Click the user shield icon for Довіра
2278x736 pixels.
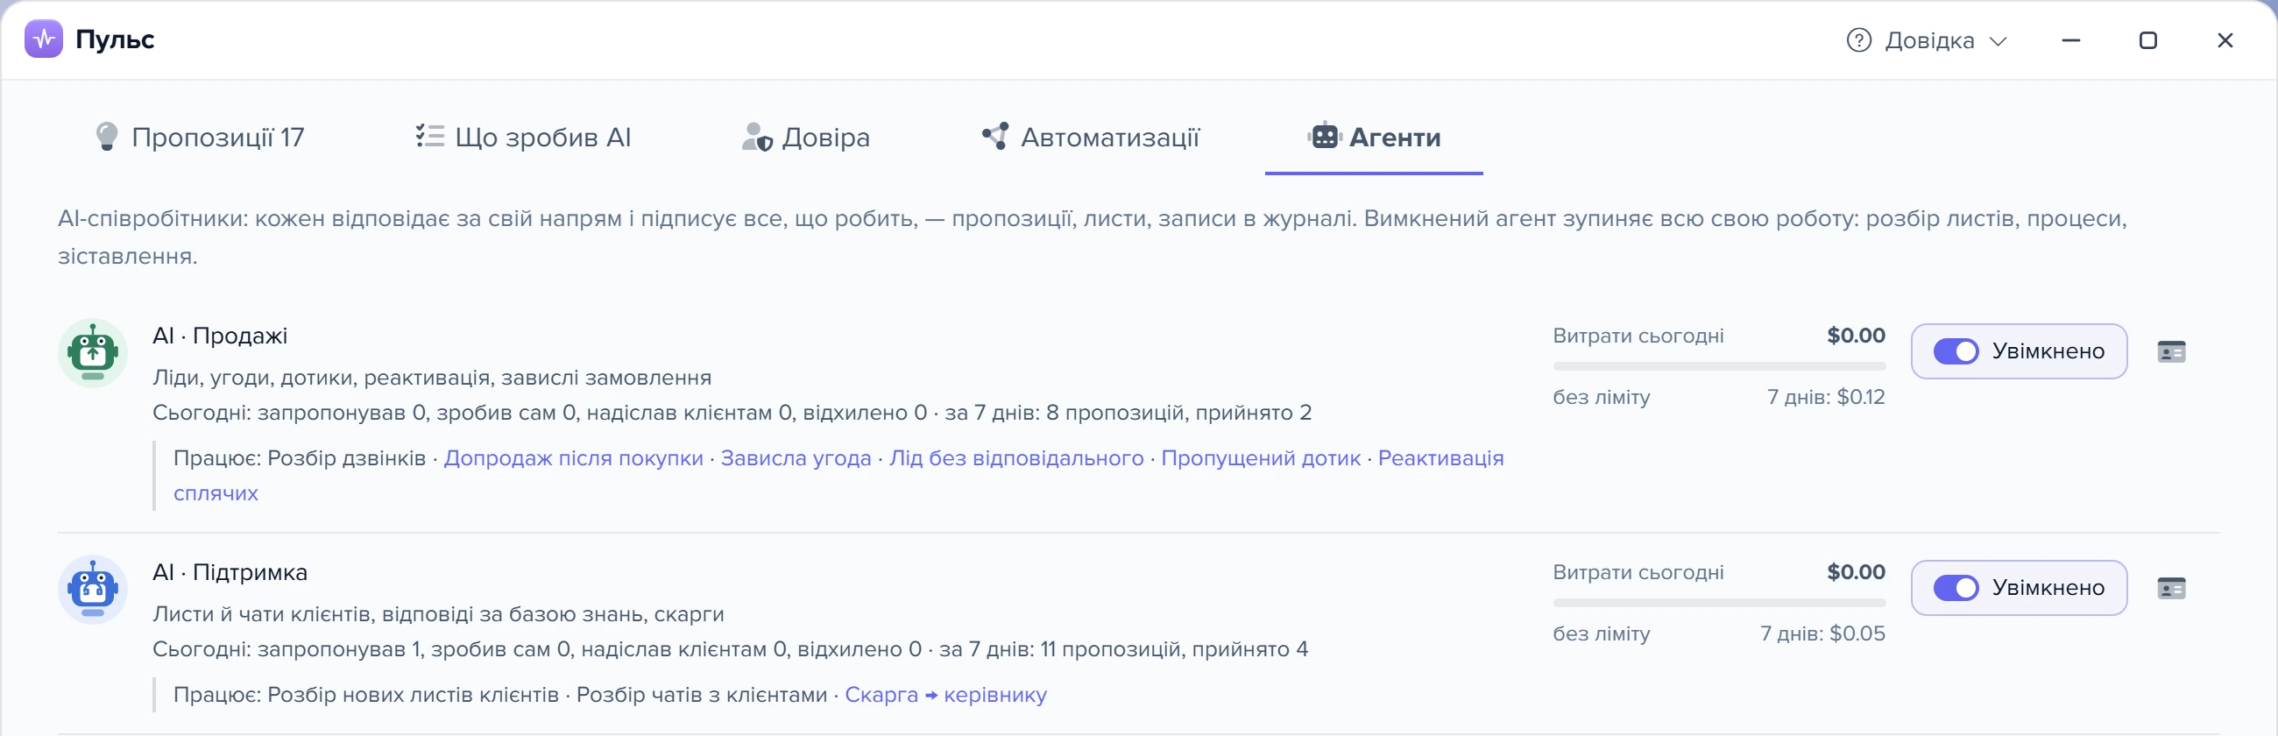pos(757,137)
